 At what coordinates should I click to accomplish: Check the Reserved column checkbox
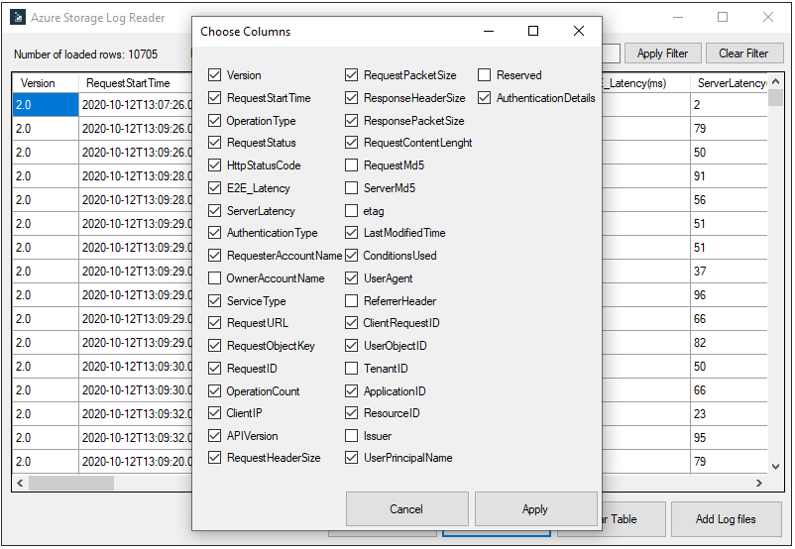click(484, 75)
